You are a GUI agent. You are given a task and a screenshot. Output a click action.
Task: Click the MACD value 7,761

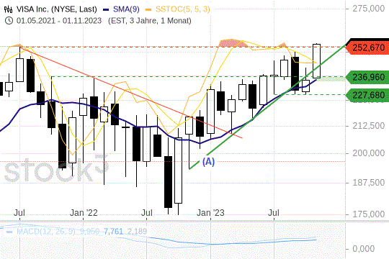(113, 232)
